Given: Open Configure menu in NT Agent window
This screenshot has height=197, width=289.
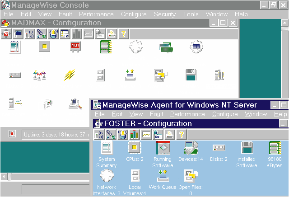Looking at the screenshot, I should tap(225, 114).
